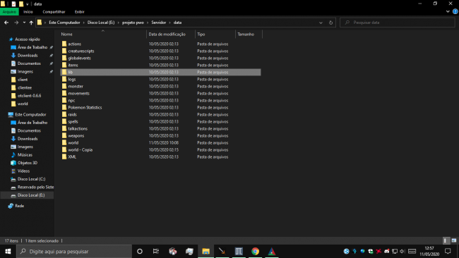The height and width of the screenshot is (258, 459).
Task: Select the XML folder
Action: pyautogui.click(x=72, y=157)
